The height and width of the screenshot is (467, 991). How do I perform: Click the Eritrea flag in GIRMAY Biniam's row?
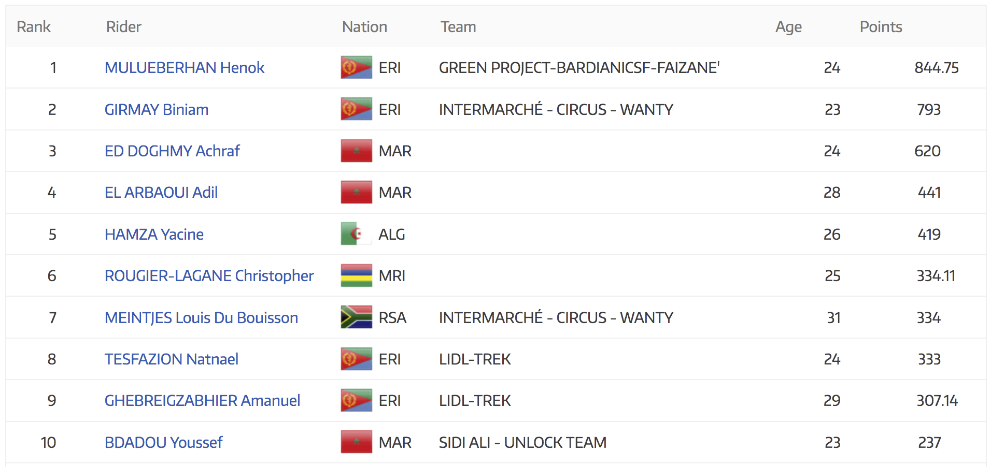pyautogui.click(x=356, y=109)
